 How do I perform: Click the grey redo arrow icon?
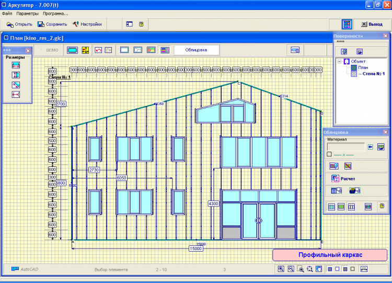click(109, 50)
